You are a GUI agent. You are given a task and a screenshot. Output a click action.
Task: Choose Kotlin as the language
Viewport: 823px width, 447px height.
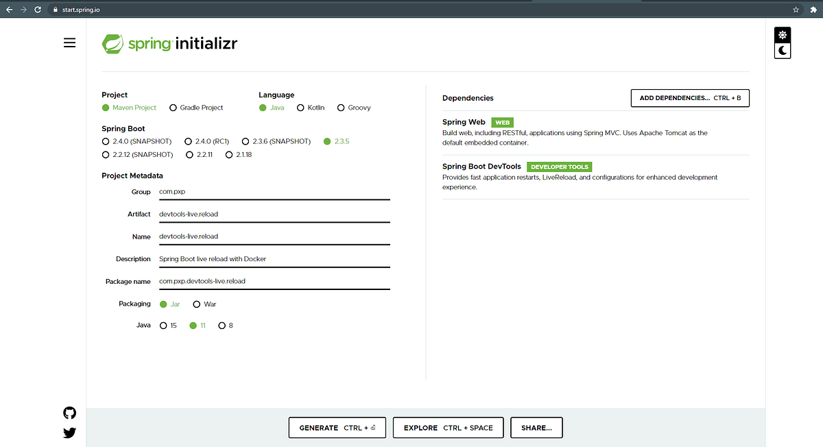(x=300, y=108)
